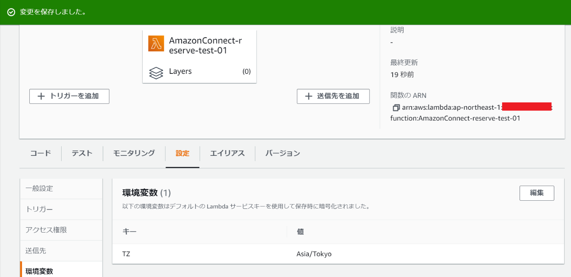
Task: Open the エイリアス tab
Action: (227, 153)
